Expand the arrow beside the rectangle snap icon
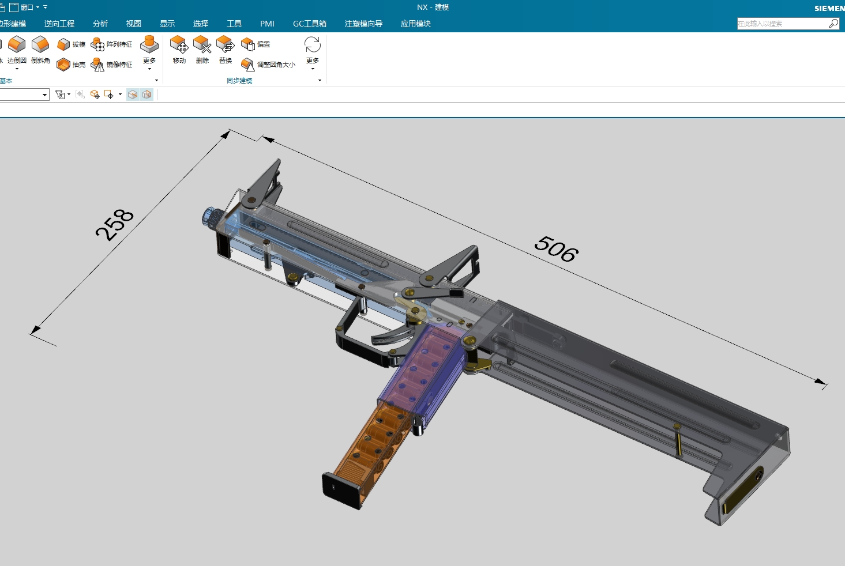845x566 pixels. point(120,95)
